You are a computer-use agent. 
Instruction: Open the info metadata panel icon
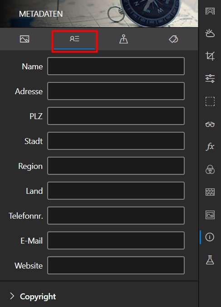210,237
